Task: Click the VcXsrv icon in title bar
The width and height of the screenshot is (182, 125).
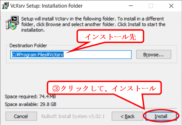Action: pos(5,6)
